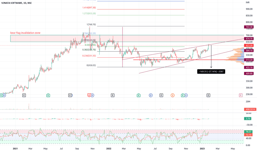Click the blue dividend marker near November 2022
257x151 pixels.
(x=186, y=95)
